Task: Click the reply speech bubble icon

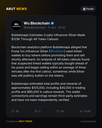Action: click(13, 111)
